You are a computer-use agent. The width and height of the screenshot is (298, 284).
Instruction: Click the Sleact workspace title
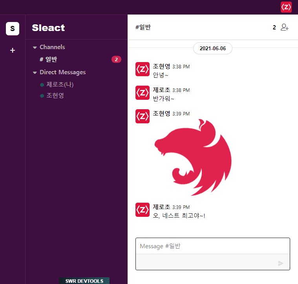[x=48, y=28]
